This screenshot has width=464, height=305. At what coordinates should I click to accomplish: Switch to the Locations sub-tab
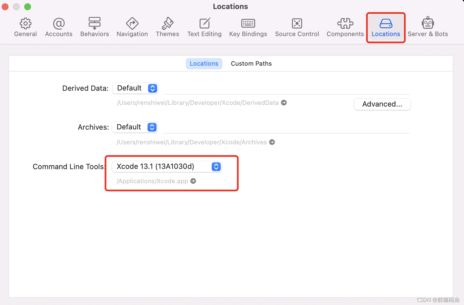204,64
